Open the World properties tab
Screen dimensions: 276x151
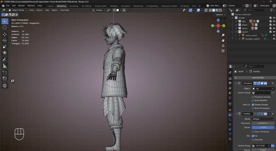pyautogui.click(x=230, y=98)
